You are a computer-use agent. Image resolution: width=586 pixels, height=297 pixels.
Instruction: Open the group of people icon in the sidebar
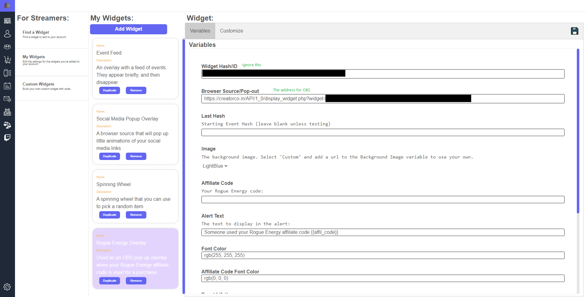click(x=7, y=47)
